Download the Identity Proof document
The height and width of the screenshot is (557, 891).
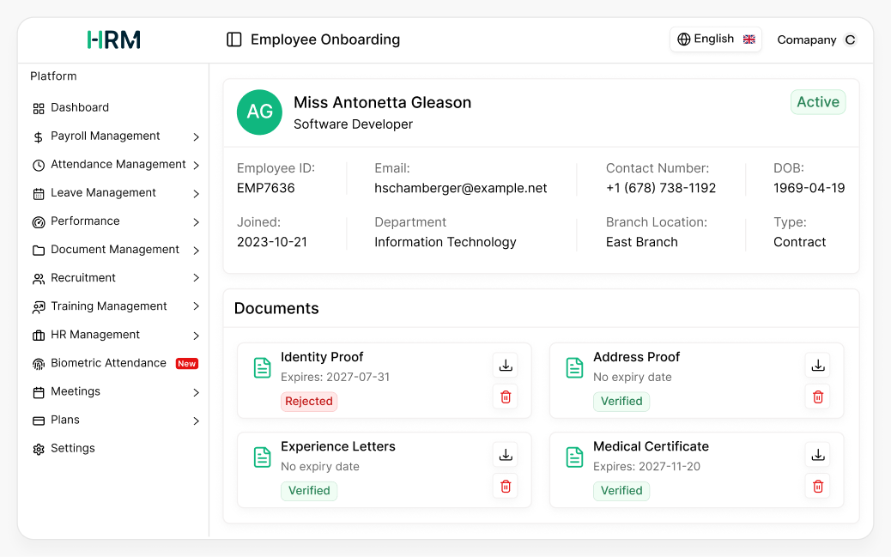(x=505, y=365)
